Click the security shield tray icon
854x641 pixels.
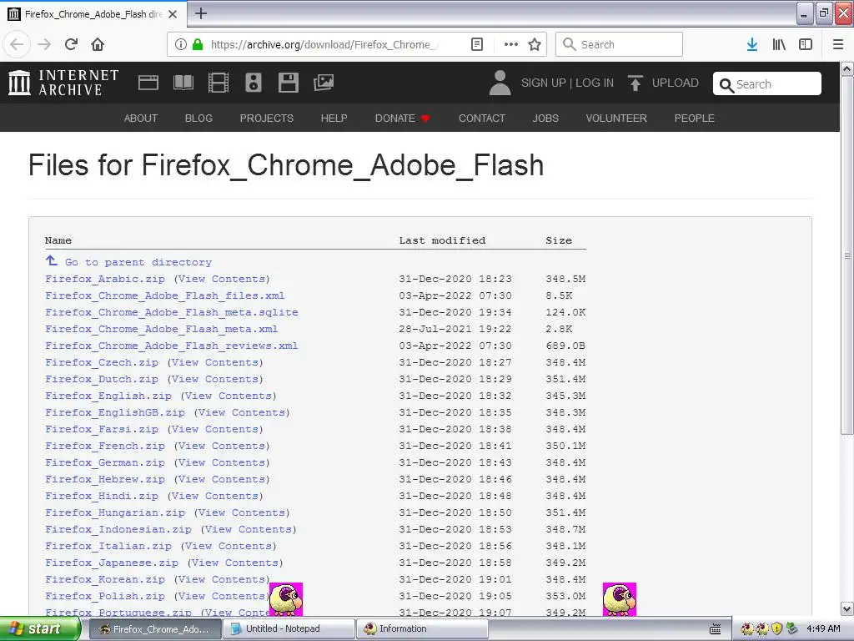tap(776, 628)
